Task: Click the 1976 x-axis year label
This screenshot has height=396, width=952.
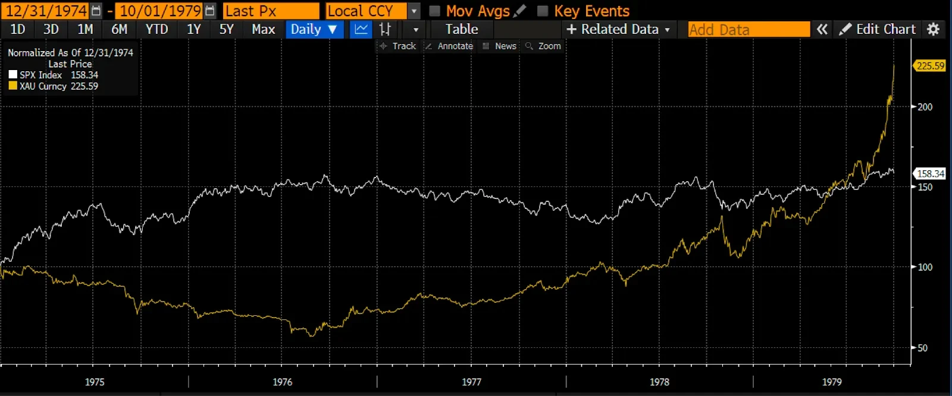Action: (x=283, y=382)
